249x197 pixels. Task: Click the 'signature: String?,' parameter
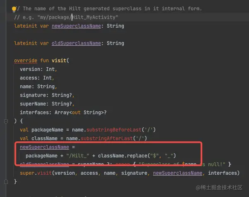[47, 95]
